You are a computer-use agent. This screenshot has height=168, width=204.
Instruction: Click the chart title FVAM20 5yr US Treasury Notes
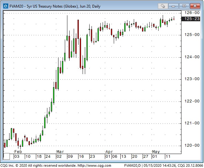pyautogui.click(x=55, y=6)
